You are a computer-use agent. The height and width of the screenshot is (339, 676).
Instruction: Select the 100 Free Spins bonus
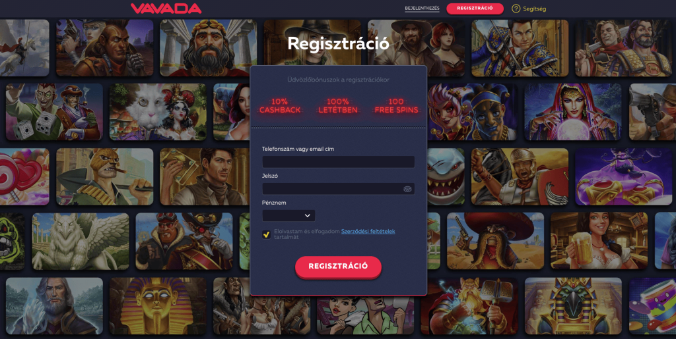coord(396,106)
